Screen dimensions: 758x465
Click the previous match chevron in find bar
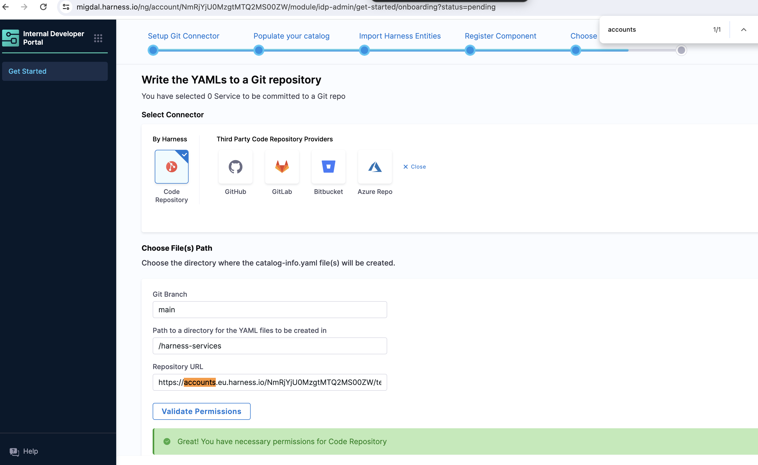[x=743, y=30]
